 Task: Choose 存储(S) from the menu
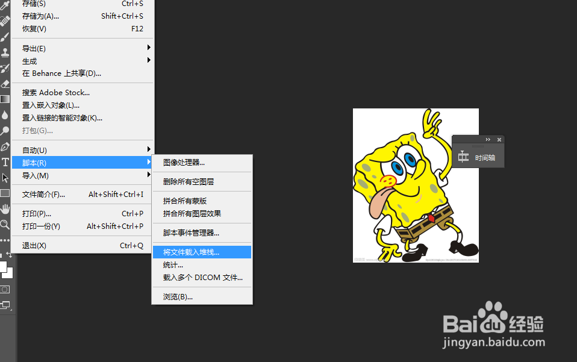tap(83, 4)
